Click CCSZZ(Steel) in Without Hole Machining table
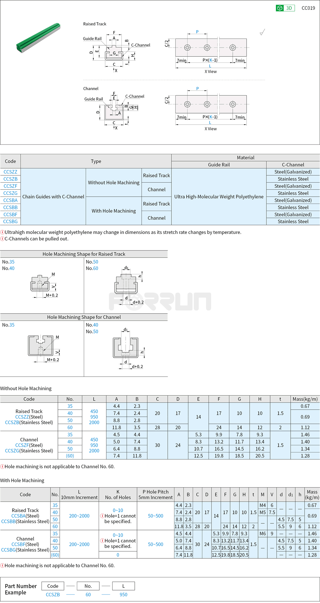Viewport: 320px width, 603px height. click(x=29, y=417)
